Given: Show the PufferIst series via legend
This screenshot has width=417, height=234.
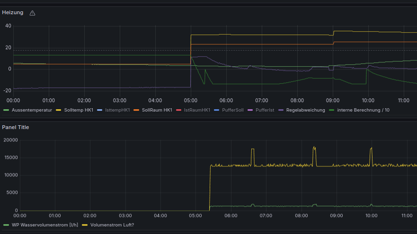Looking at the screenshot, I should 265,110.
